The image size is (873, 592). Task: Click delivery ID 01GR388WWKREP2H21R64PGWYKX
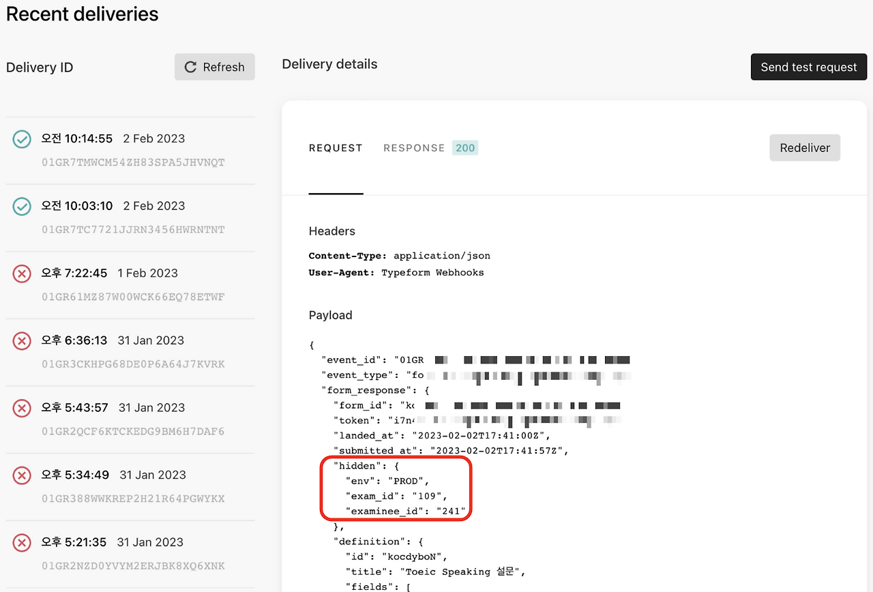(x=133, y=499)
